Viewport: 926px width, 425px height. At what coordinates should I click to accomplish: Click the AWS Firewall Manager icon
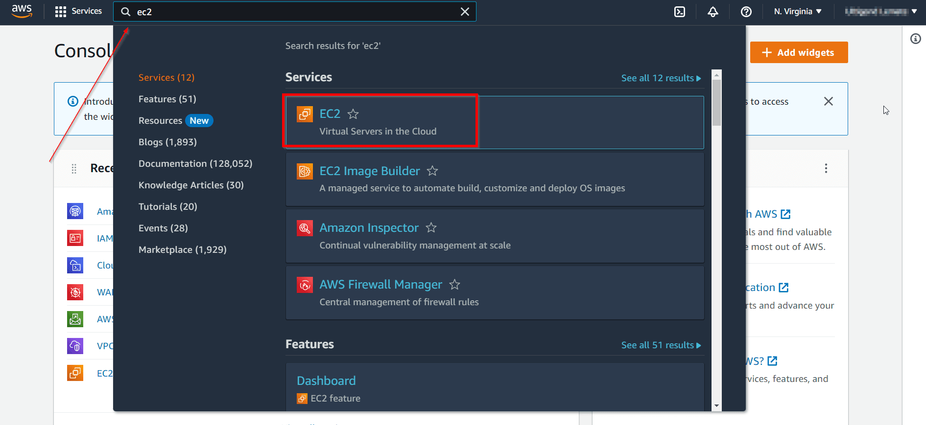tap(305, 285)
